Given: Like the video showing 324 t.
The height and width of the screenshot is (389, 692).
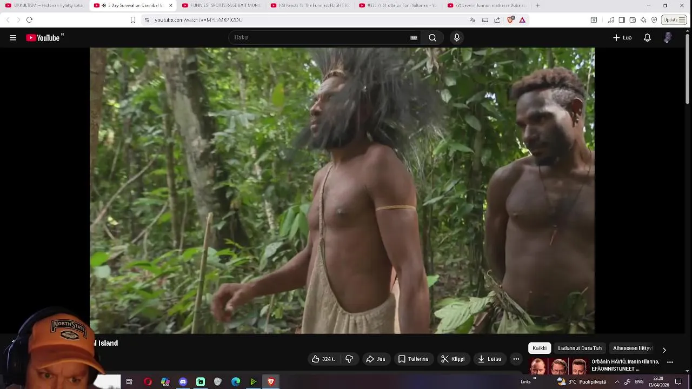Looking at the screenshot, I should tap(323, 359).
